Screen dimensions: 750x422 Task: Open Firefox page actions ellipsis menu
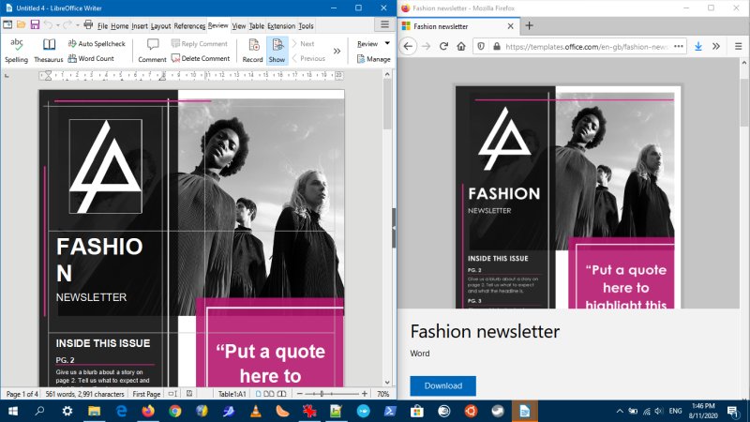click(678, 46)
